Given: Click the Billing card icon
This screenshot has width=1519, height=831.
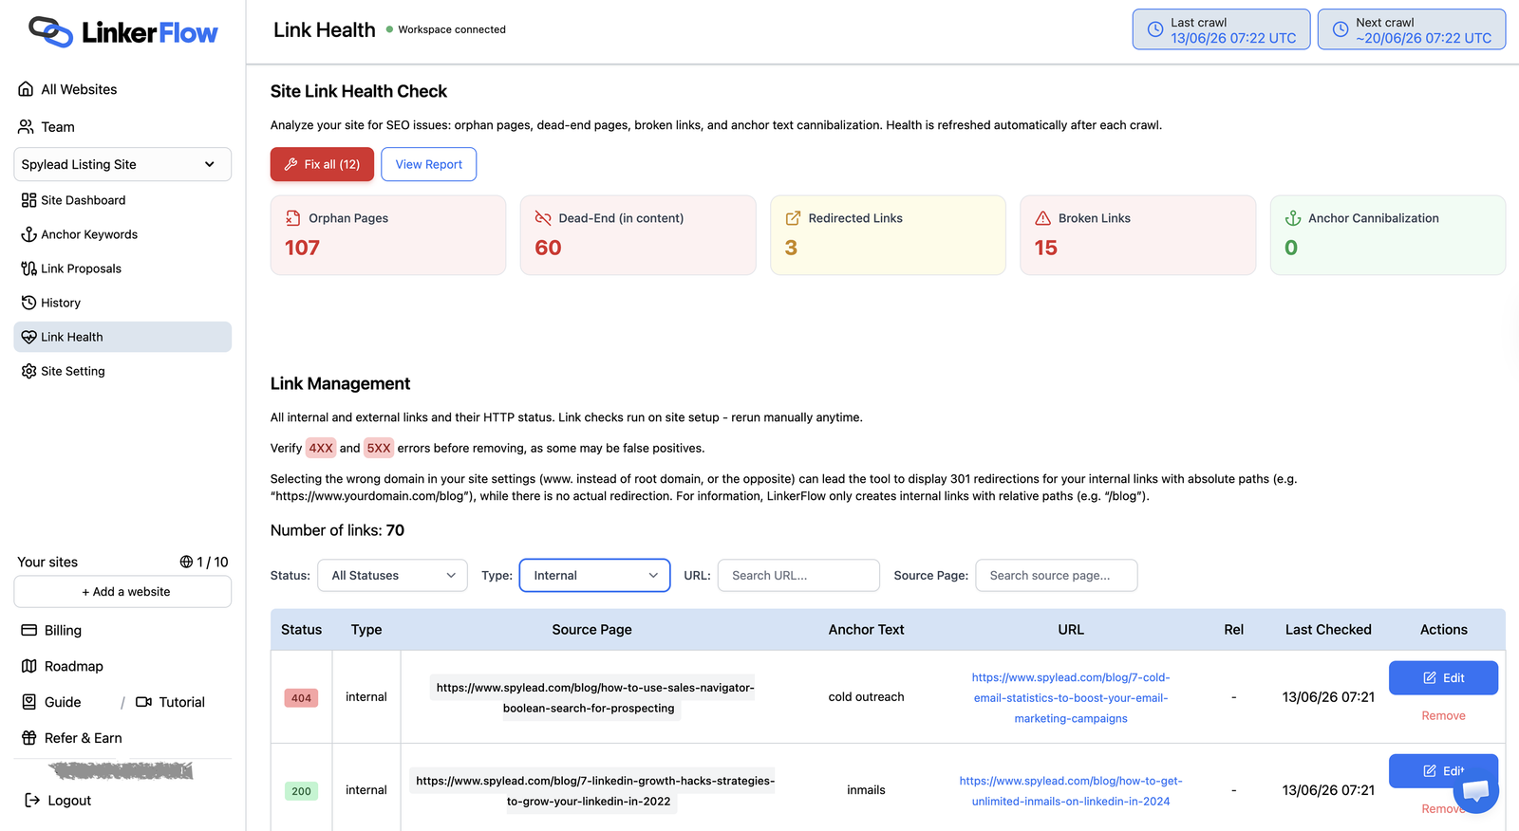Looking at the screenshot, I should 28,630.
